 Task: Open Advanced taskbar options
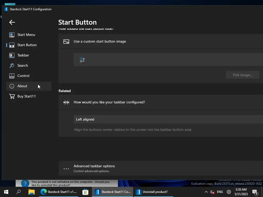(161, 168)
